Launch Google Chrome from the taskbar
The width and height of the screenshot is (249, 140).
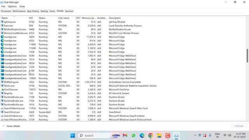pos(151,135)
